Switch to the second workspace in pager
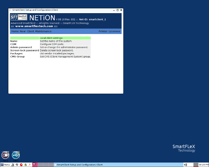The width and height of the screenshot is (209, 167). click(x=40, y=165)
